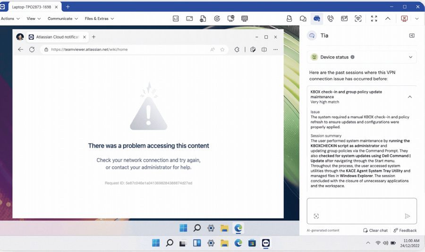The height and width of the screenshot is (252, 425).
Task: Click the Device status info icon
Action: pos(352,57)
